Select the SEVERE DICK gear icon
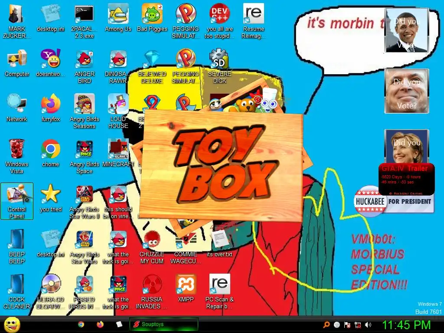The width and height of the screenshot is (444, 333). [219, 66]
